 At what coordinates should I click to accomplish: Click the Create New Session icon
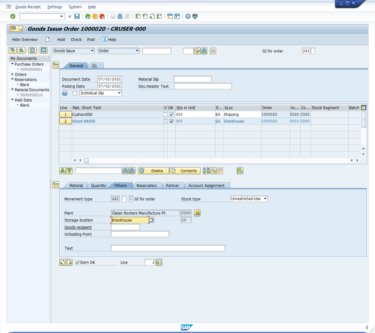point(170,16)
